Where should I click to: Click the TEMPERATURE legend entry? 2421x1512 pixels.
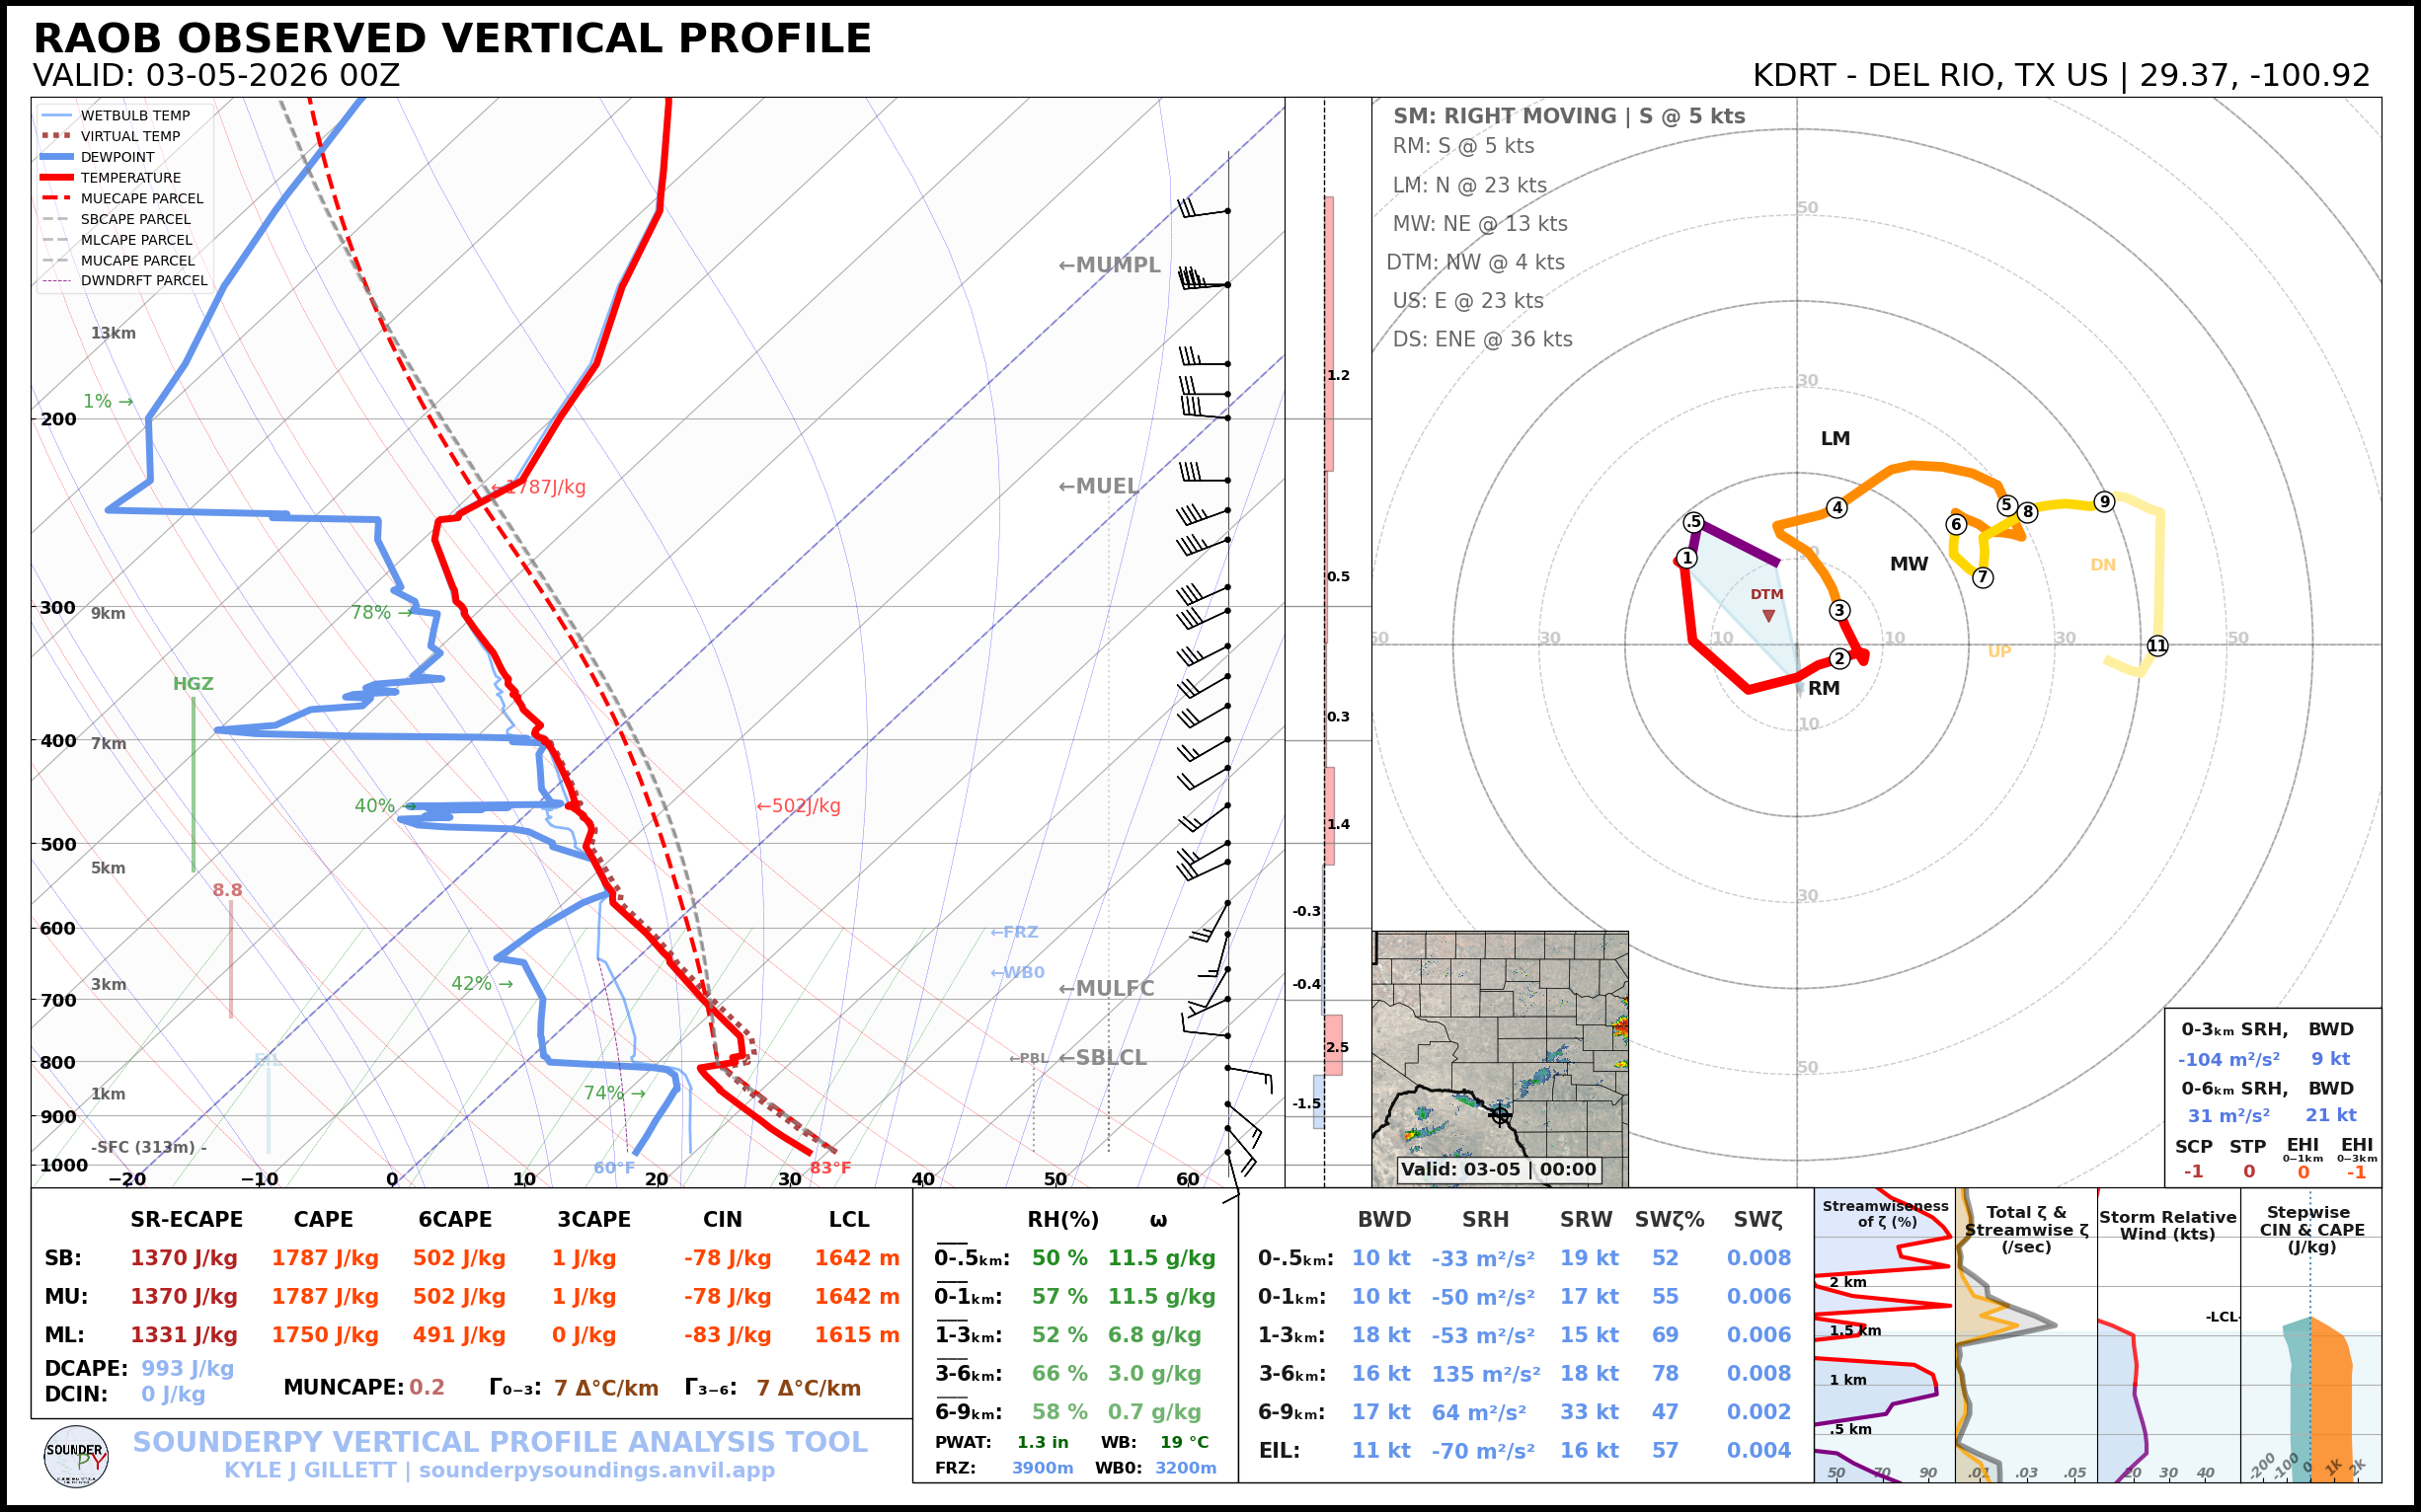tap(130, 178)
